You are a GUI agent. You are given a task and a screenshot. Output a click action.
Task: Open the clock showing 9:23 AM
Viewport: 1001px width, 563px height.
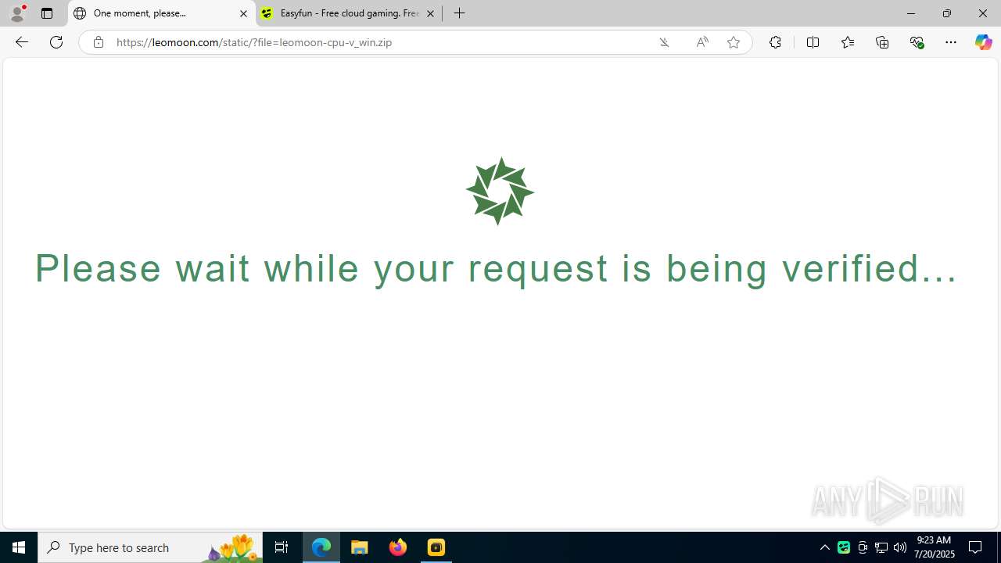(935, 547)
